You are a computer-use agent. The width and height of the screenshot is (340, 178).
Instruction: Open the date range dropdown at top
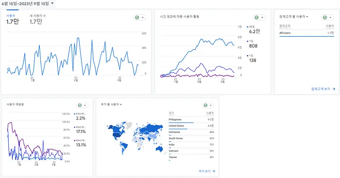coord(28,4)
